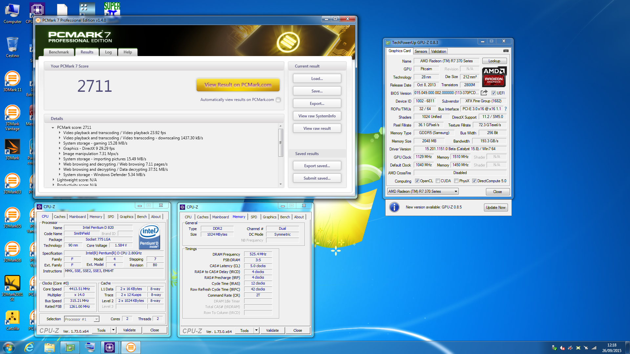This screenshot has height=354, width=630.
Task: Launch the 3DMark 11 desktop shortcut
Action: point(12,81)
